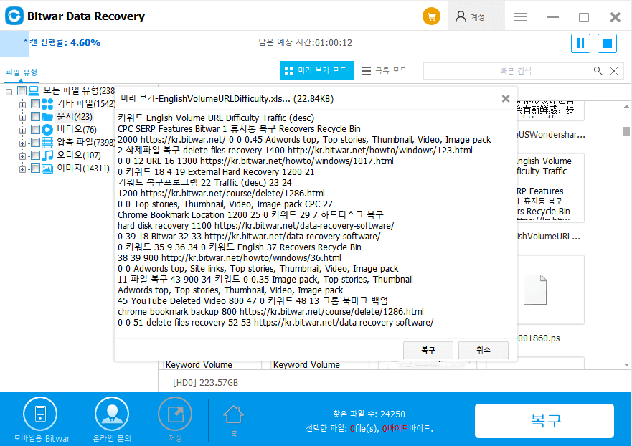Check the 모든 파일 유형 checkbox
Viewport: 632px width, 446px height.
tap(22, 90)
